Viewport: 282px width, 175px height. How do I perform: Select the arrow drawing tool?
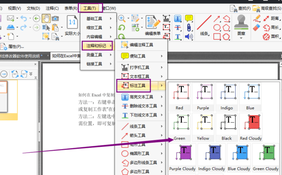point(217,19)
